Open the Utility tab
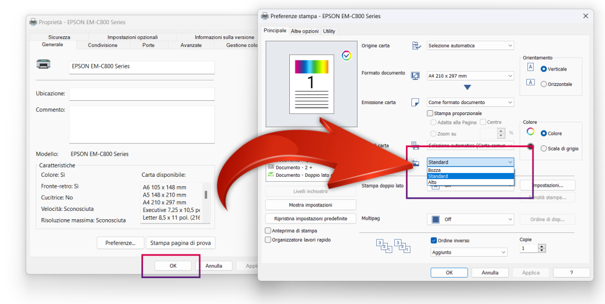Image resolution: width=605 pixels, height=304 pixels. pos(329,31)
